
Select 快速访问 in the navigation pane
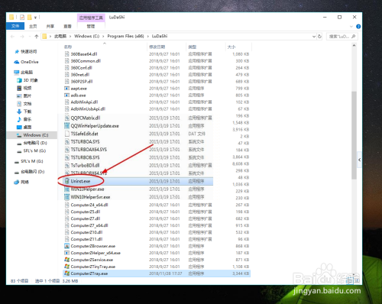coord(28,52)
